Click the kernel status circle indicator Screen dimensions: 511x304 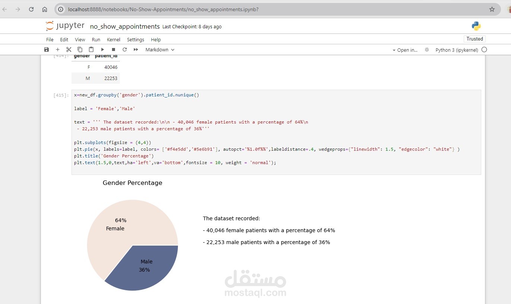click(484, 49)
